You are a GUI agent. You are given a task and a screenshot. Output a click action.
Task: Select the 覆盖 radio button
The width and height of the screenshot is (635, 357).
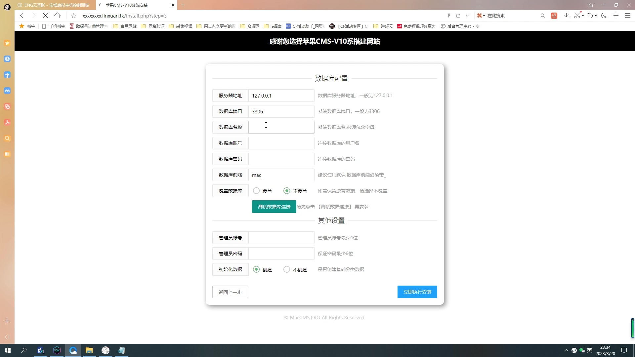coord(256,191)
